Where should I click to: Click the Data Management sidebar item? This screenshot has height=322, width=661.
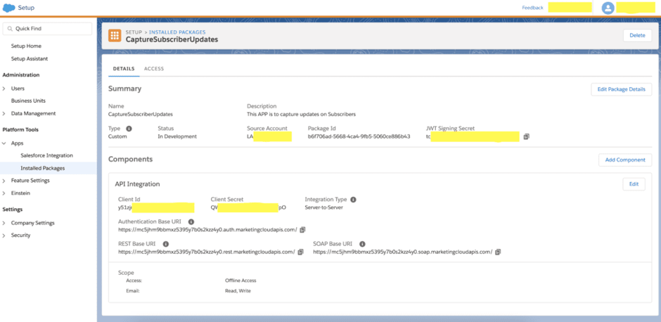pyautogui.click(x=33, y=113)
